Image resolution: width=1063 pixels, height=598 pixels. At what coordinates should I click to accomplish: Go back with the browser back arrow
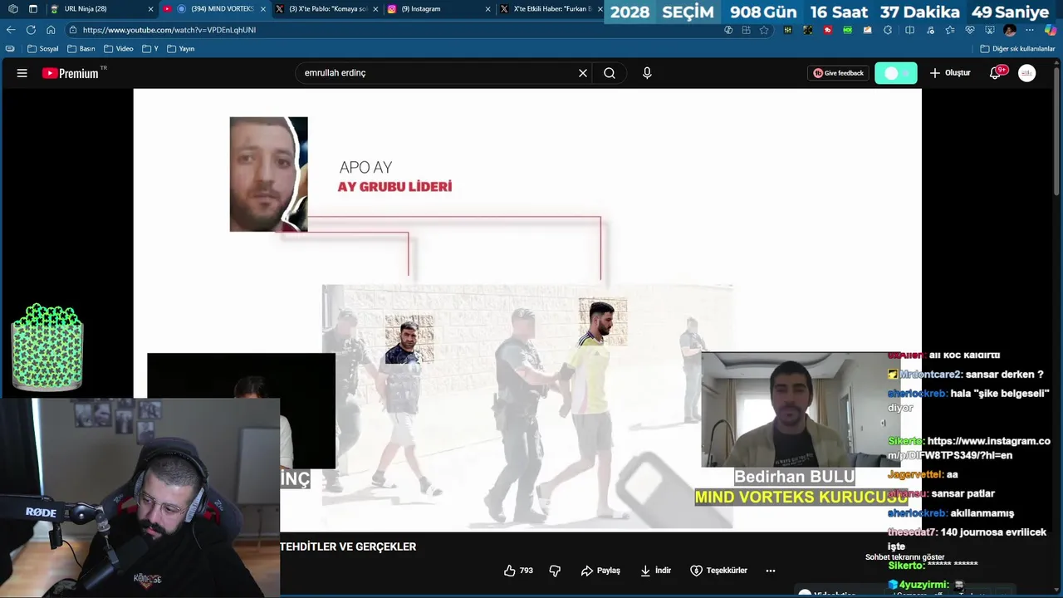tap(11, 30)
